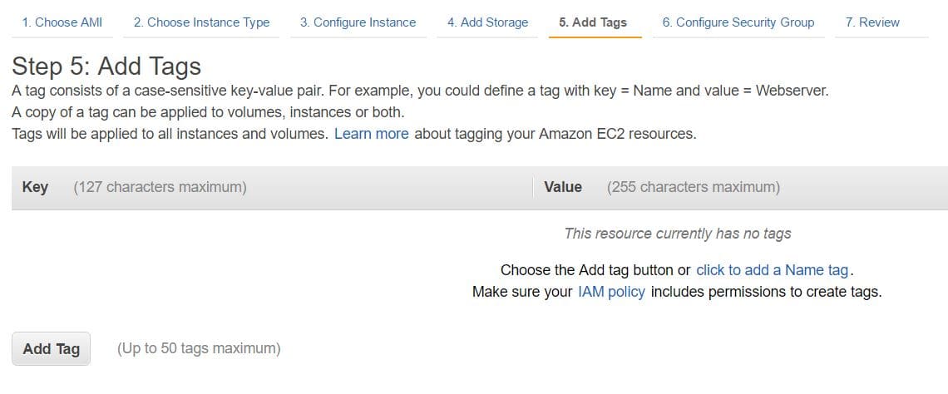Open the Review step tab
This screenshot has height=394, width=948.
(x=872, y=22)
